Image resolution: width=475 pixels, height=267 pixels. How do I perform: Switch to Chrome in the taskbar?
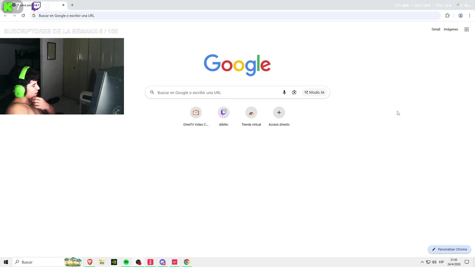pyautogui.click(x=187, y=262)
